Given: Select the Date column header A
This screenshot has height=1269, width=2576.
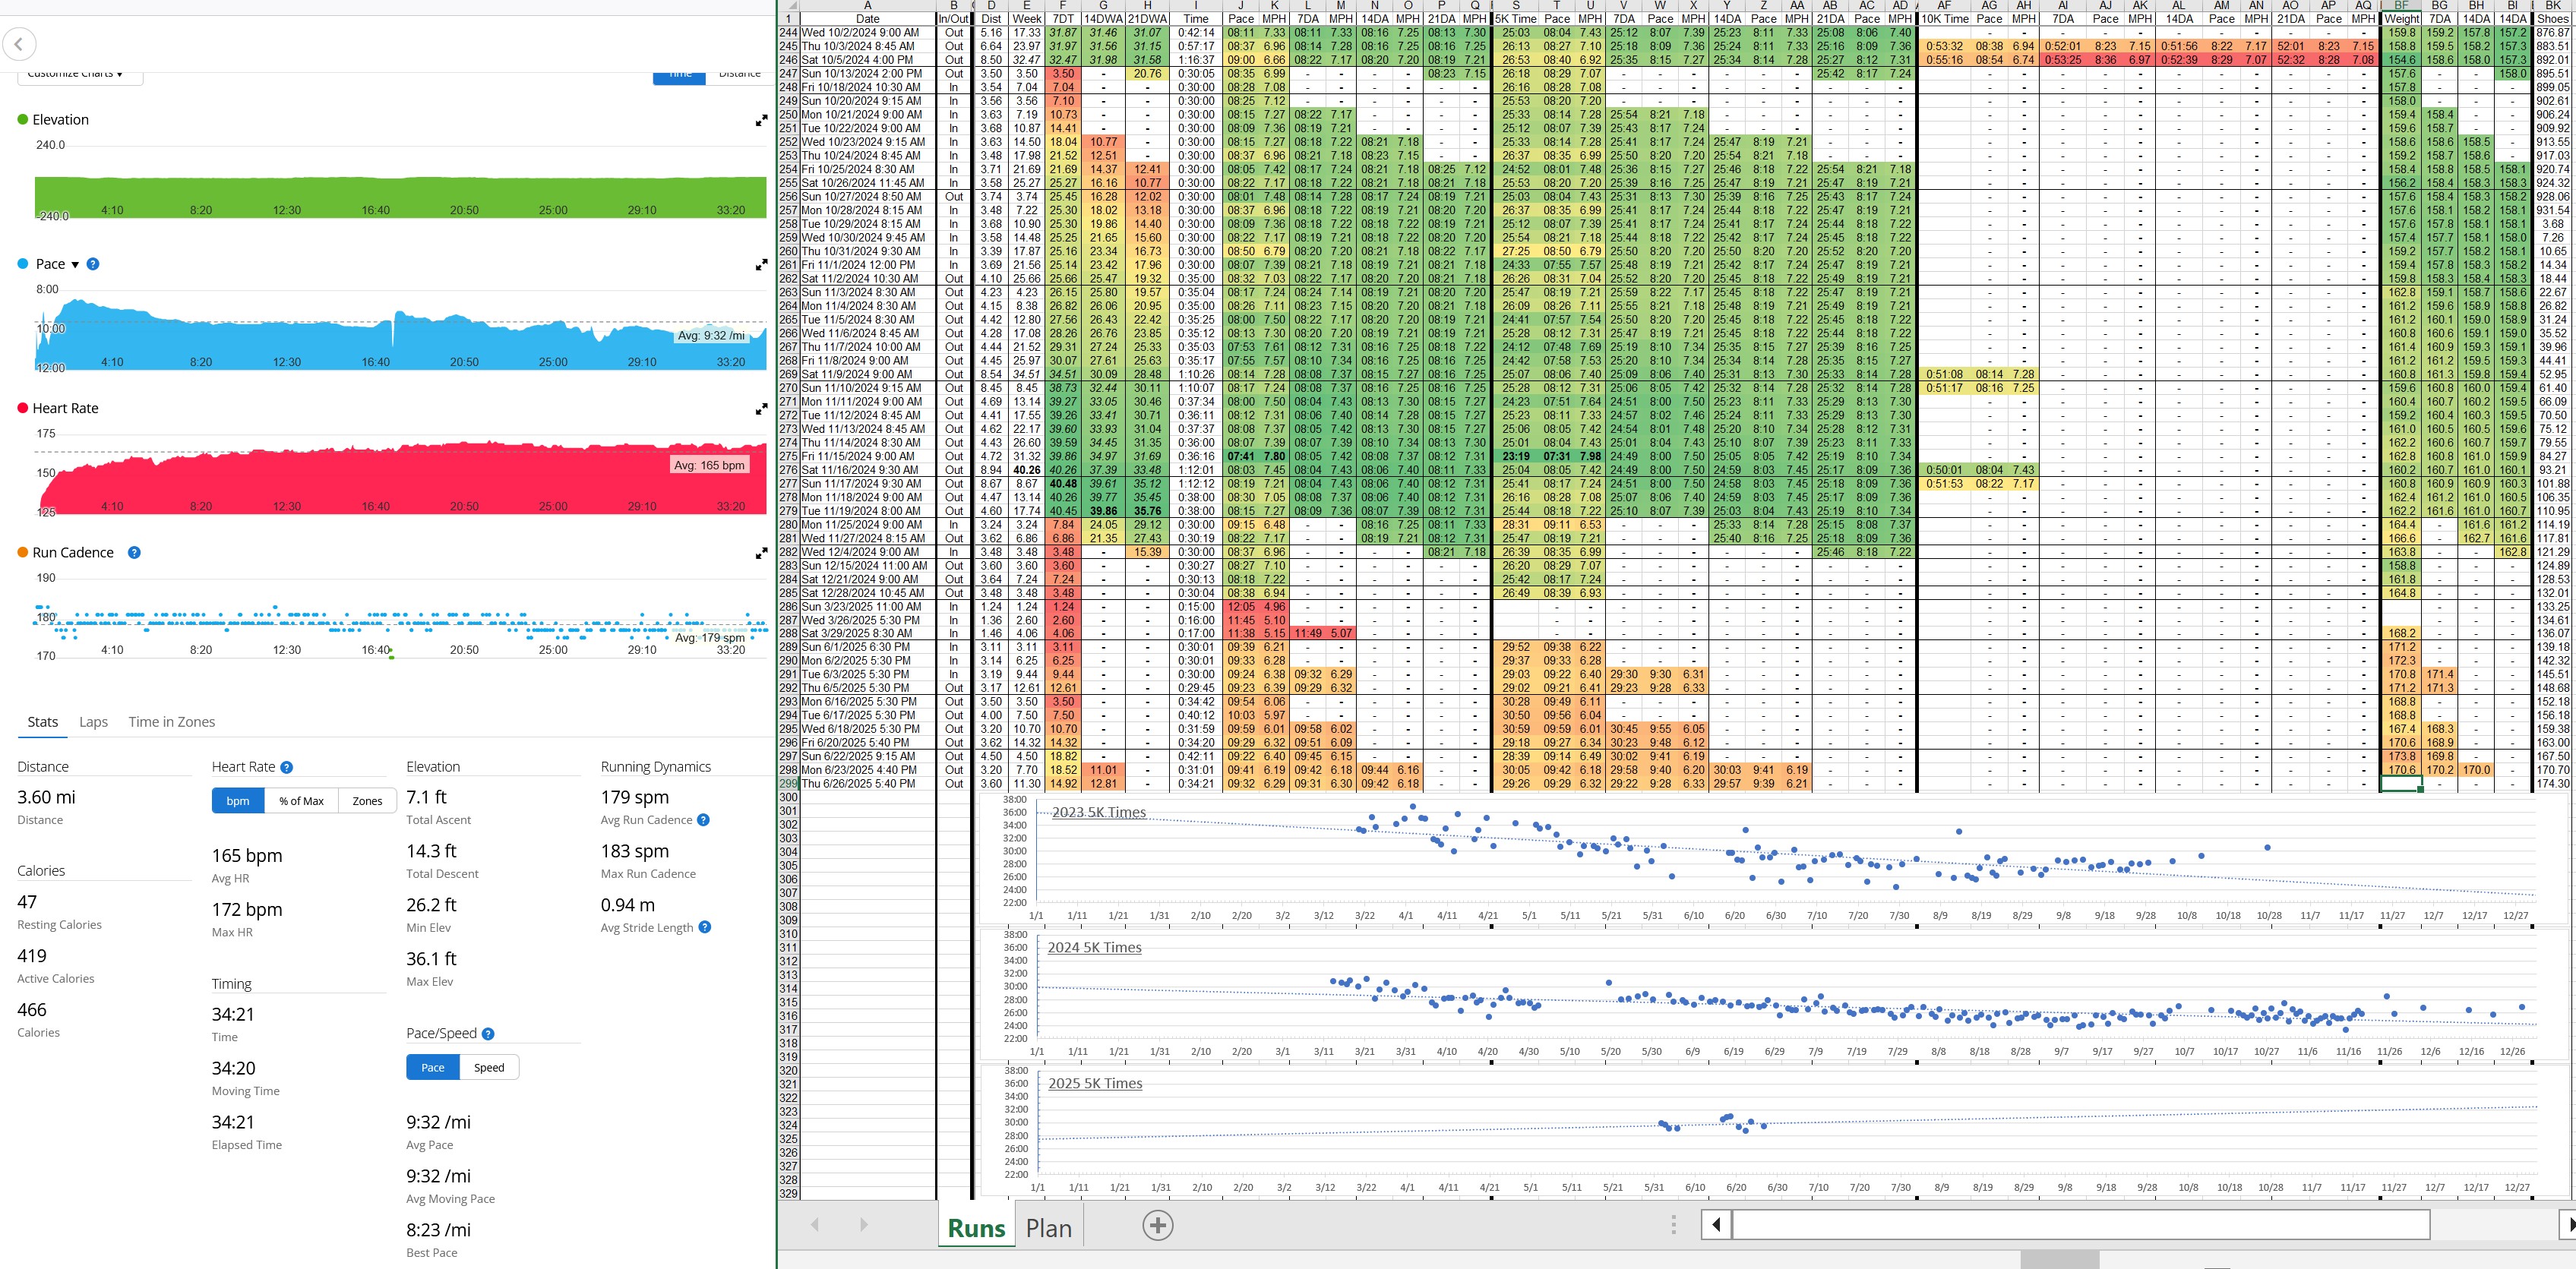Looking at the screenshot, I should point(867,5).
